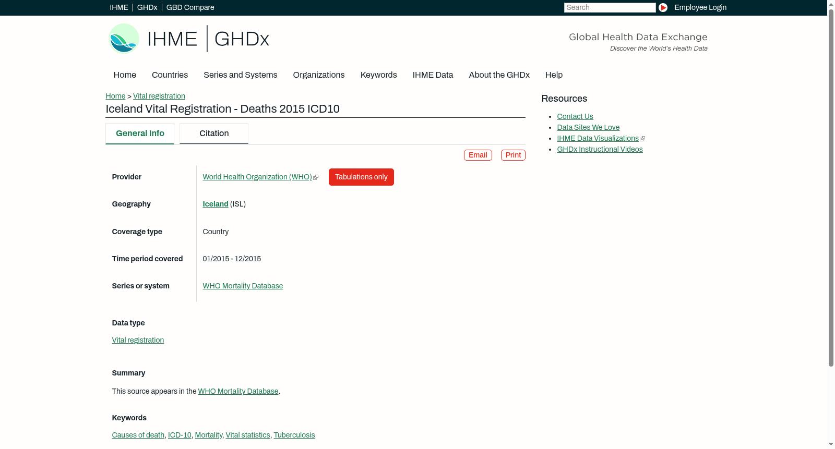The width and height of the screenshot is (835, 449).
Task: Open the GHDx link in top bar
Action: pyautogui.click(x=147, y=7)
